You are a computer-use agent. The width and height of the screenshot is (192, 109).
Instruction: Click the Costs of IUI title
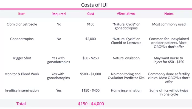click(94, 5)
